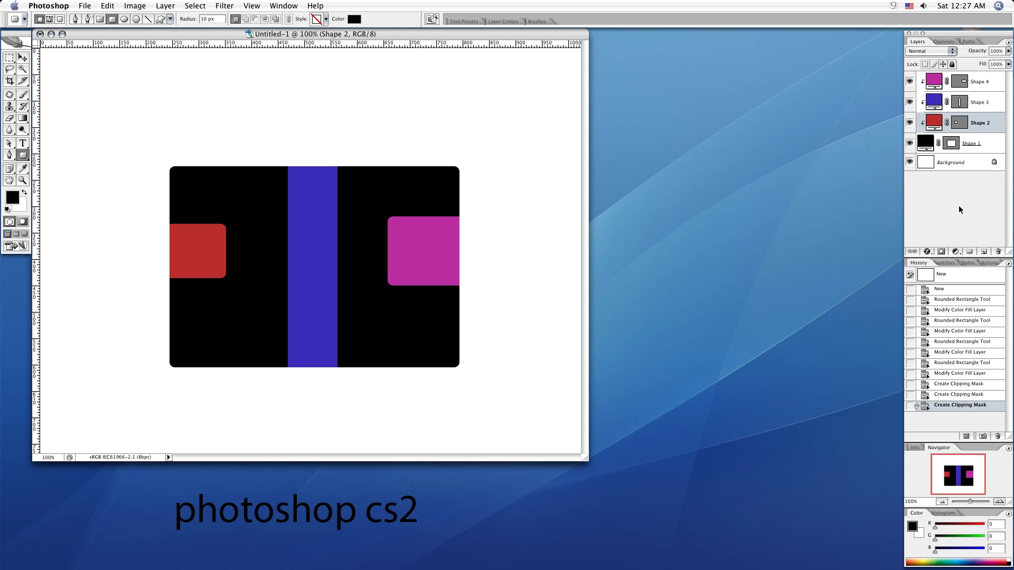This screenshot has height=570, width=1014.
Task: Open the Style picker dropdown arrow
Action: pyautogui.click(x=326, y=19)
